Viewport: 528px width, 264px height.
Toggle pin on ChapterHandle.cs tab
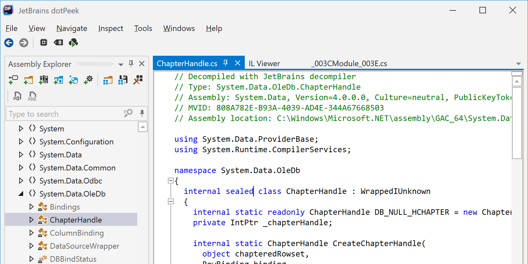[x=226, y=63]
